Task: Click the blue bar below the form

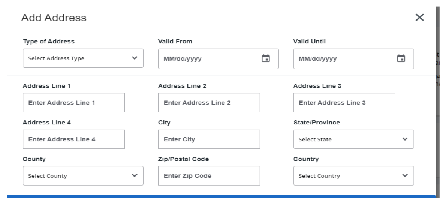Action: (221, 196)
